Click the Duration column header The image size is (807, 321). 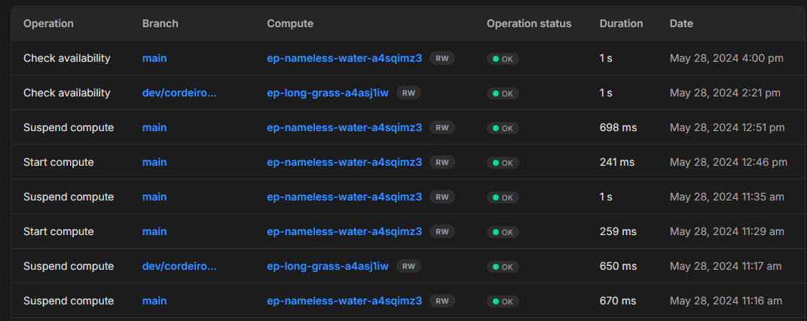click(621, 23)
